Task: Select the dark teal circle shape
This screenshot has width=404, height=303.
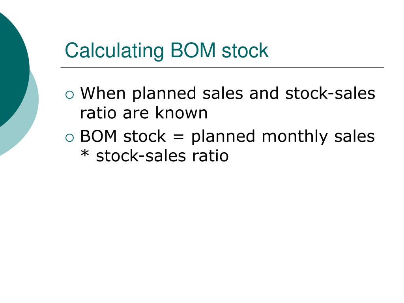Action: [13, 69]
